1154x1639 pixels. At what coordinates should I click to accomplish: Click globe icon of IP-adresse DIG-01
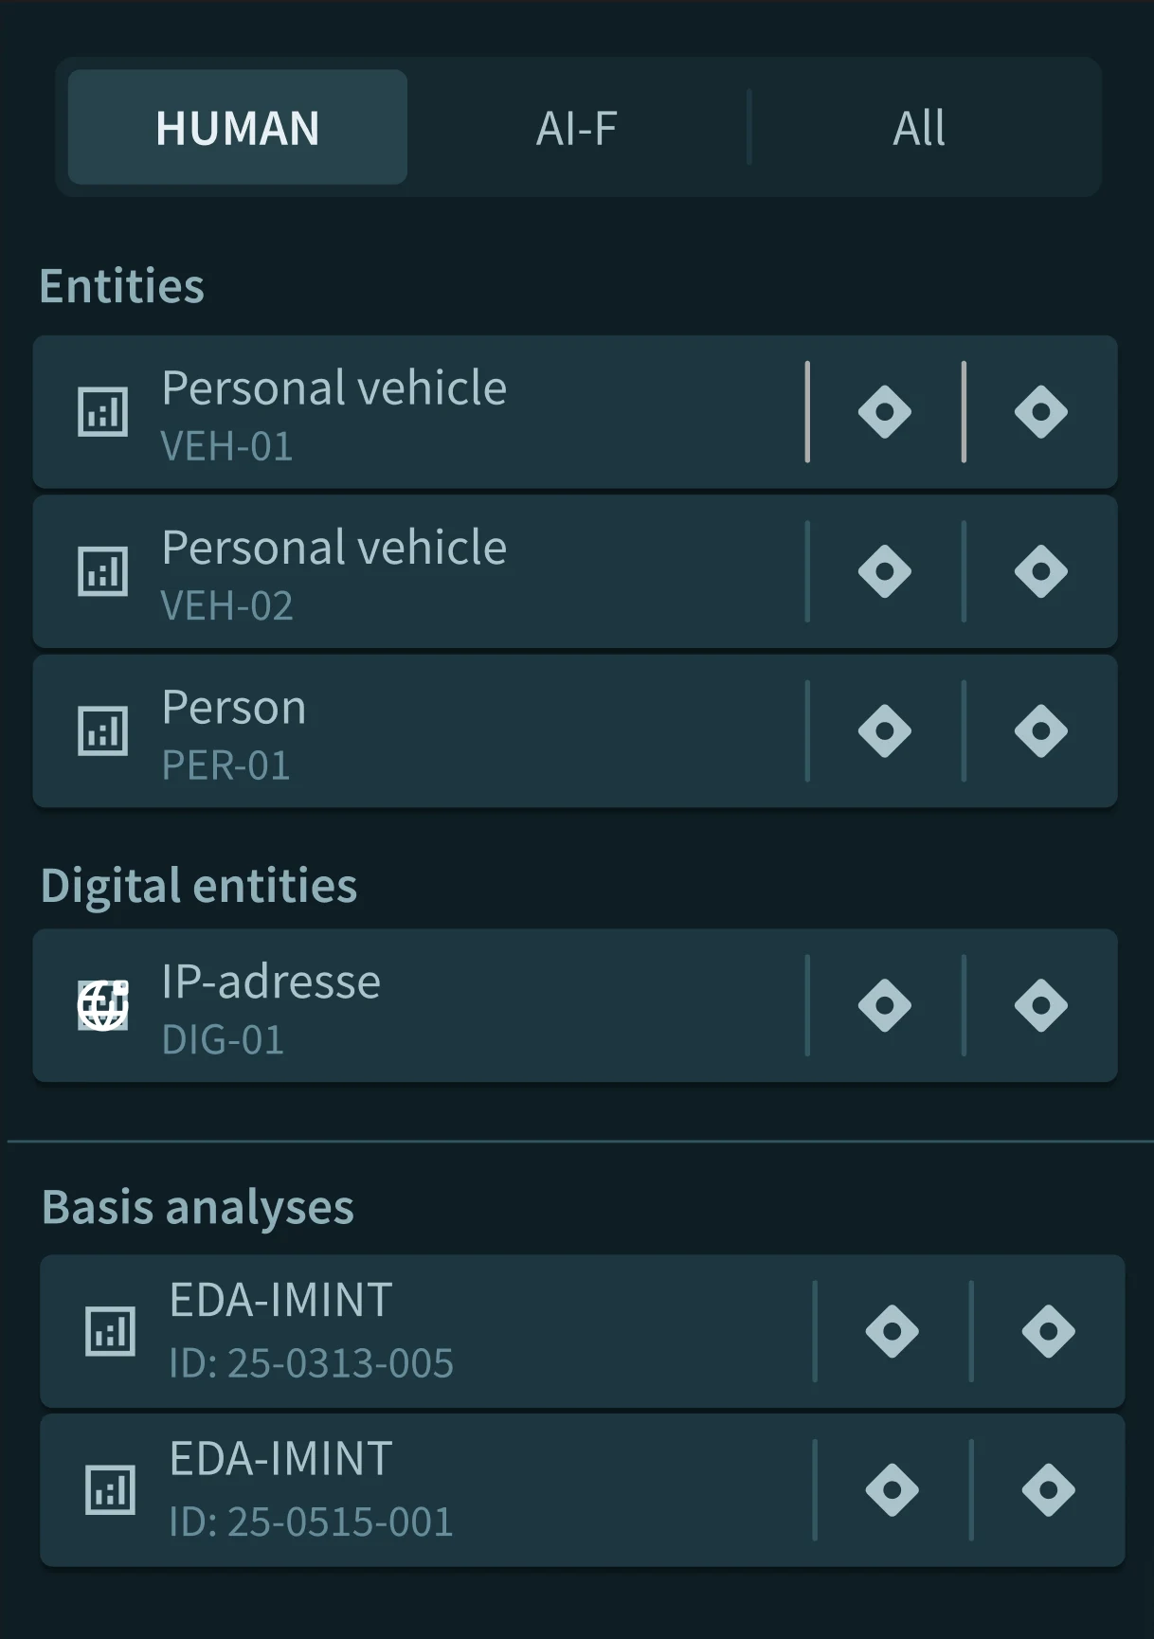pyautogui.click(x=102, y=1005)
